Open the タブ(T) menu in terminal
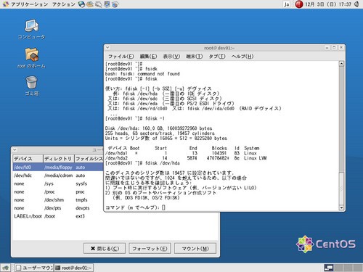This screenshot has width=363, height=272. (217, 57)
